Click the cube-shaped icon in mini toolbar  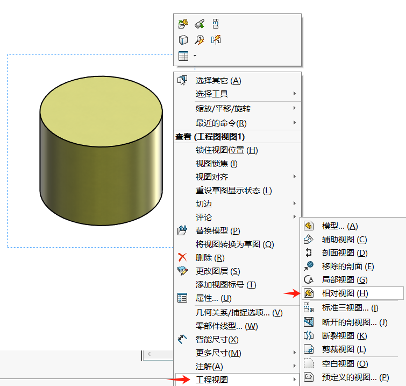click(x=183, y=40)
